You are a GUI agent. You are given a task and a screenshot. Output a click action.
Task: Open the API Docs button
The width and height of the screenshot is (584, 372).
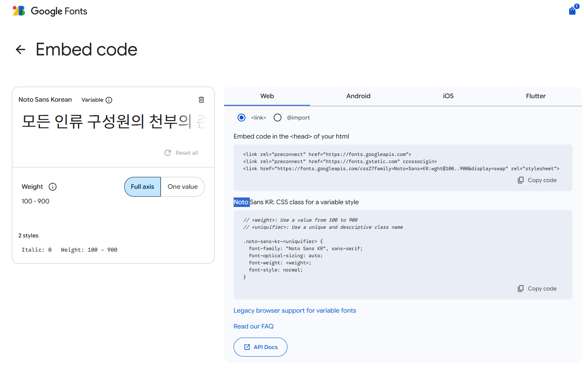click(x=261, y=347)
